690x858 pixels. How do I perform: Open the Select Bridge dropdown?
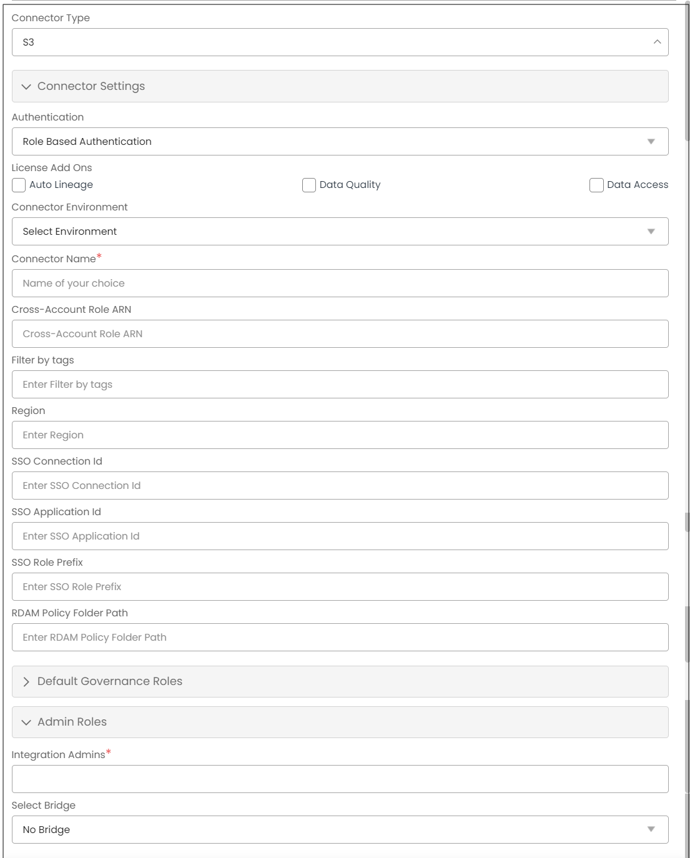click(x=651, y=829)
